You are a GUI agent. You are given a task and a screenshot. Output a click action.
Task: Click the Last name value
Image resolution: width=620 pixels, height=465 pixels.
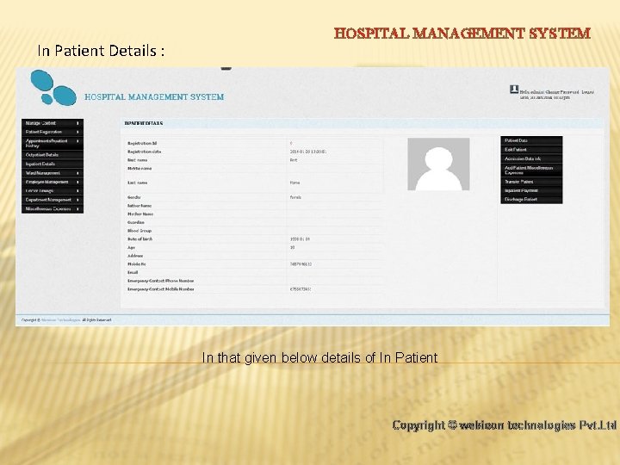pos(295,183)
